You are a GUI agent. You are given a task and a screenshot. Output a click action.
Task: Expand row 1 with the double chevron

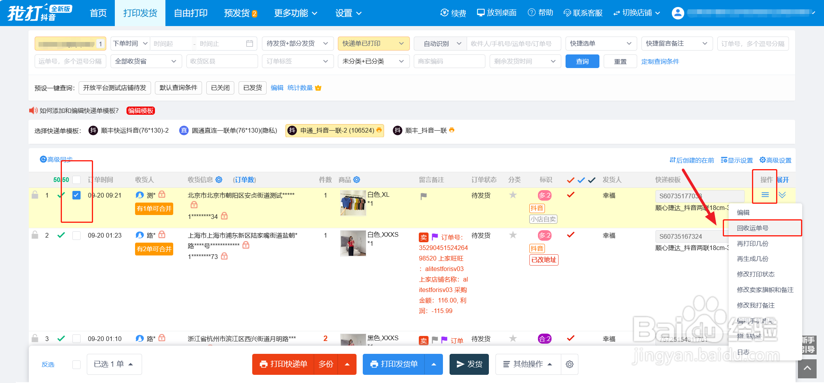[782, 195]
